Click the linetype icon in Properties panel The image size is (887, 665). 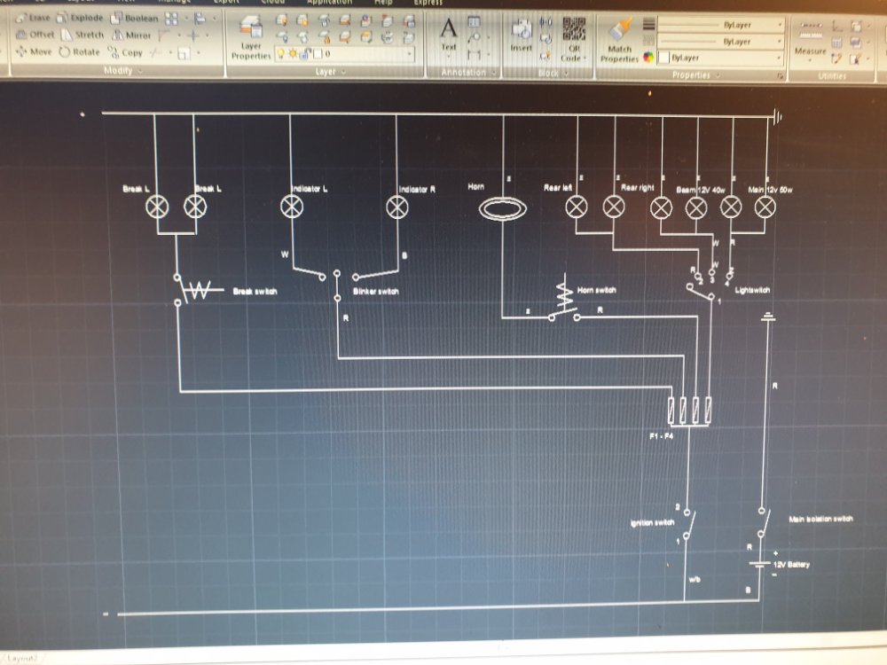tap(649, 41)
